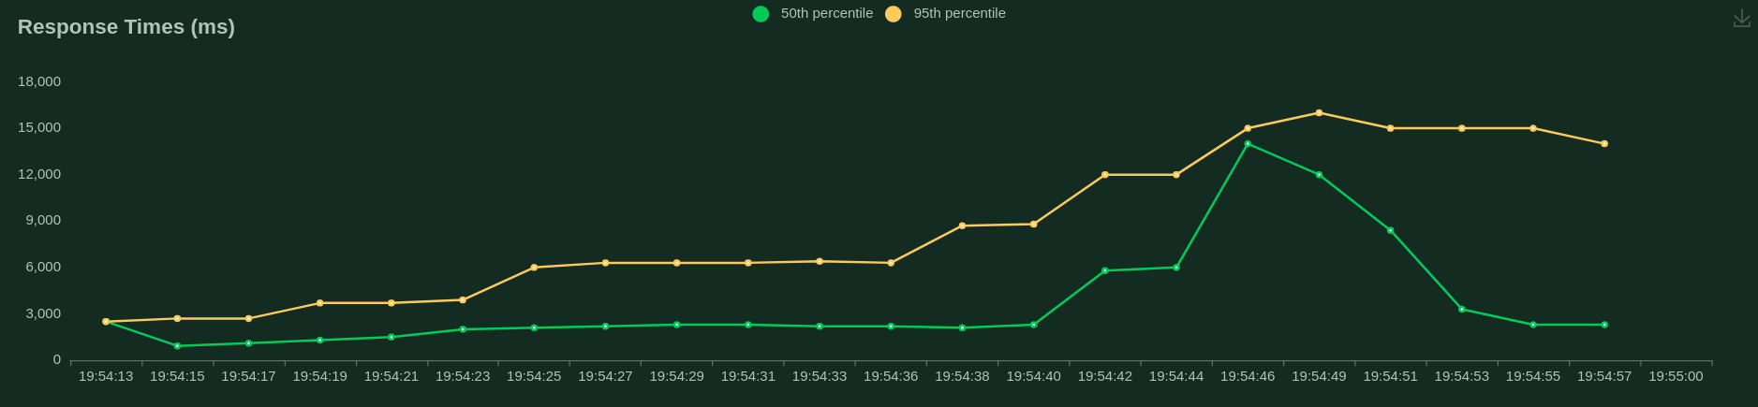Select the last 95th percentile point at 19:54:57
The image size is (1758, 407).
[1604, 144]
